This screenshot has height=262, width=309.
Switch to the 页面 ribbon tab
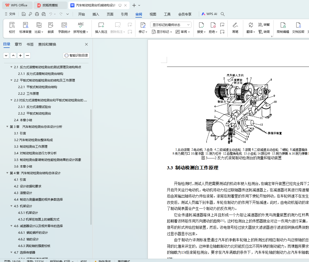110,14
